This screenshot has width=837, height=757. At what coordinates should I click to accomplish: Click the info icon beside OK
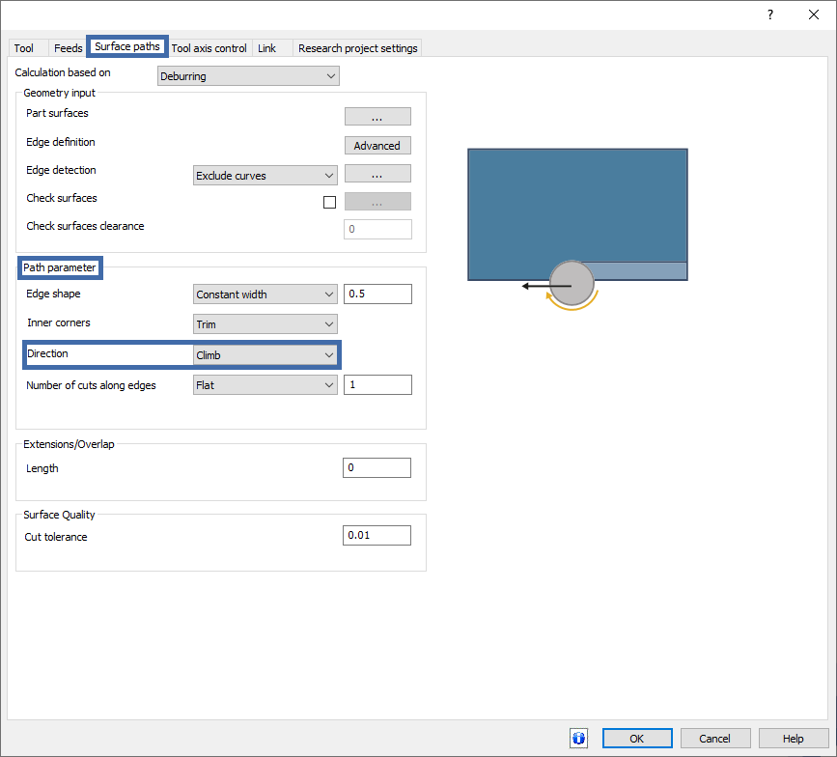pyautogui.click(x=578, y=739)
